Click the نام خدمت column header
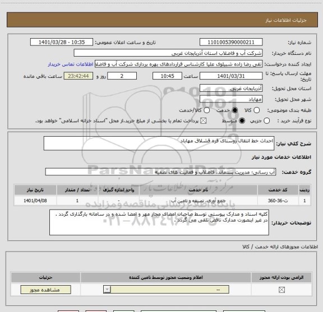The height and width of the screenshot is (312, 323). [198, 190]
